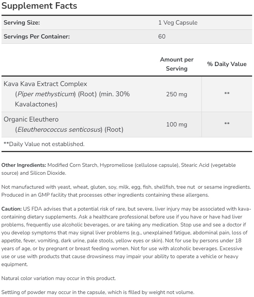Select the 1 Veg Capsule value
Image resolution: width=254 pixels, height=297 pixels.
[x=178, y=23]
